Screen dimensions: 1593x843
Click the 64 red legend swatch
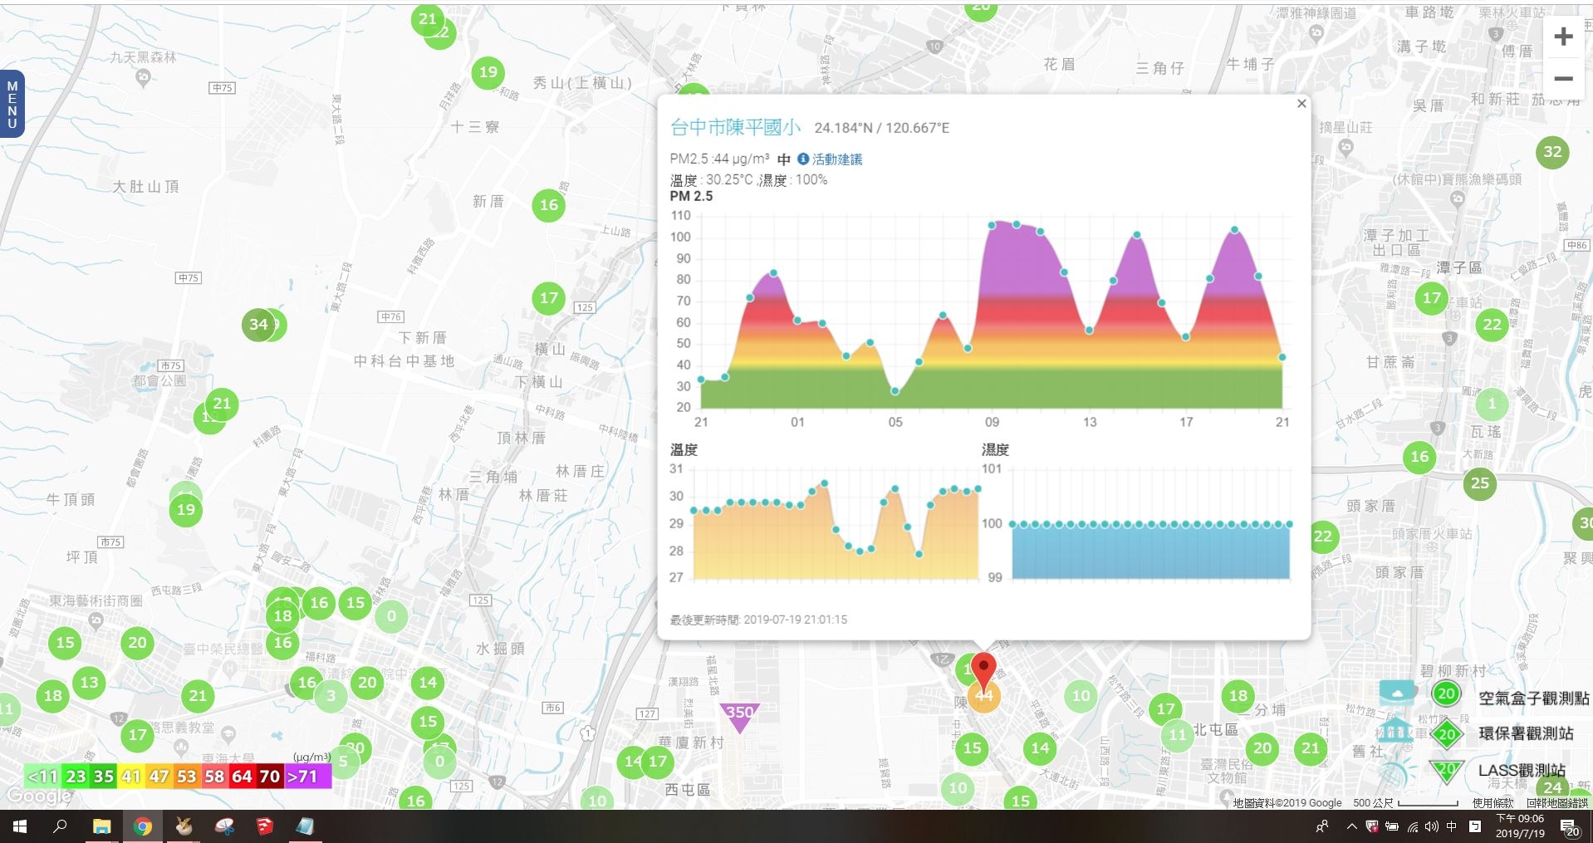242,777
